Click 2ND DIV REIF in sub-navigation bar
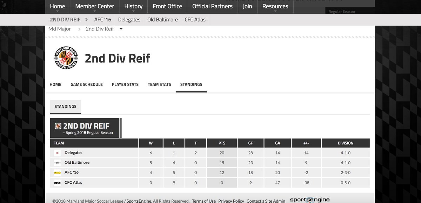421x203 pixels. 65,20
